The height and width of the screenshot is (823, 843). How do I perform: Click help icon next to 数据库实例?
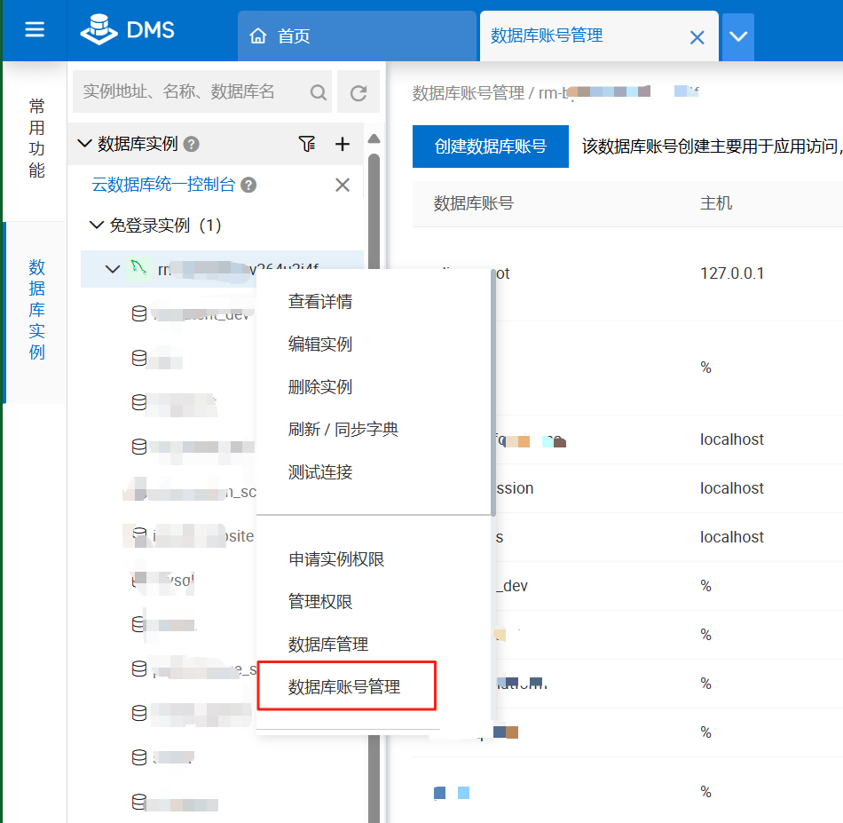[x=192, y=144]
